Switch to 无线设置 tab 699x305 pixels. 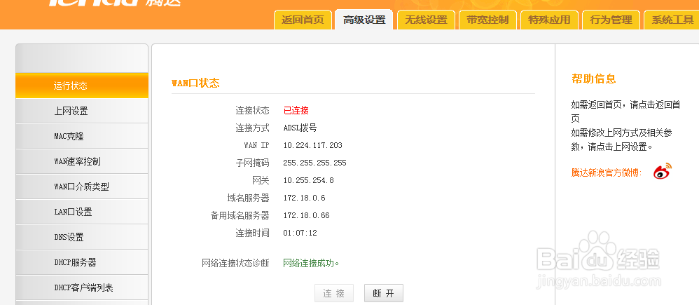pos(426,20)
